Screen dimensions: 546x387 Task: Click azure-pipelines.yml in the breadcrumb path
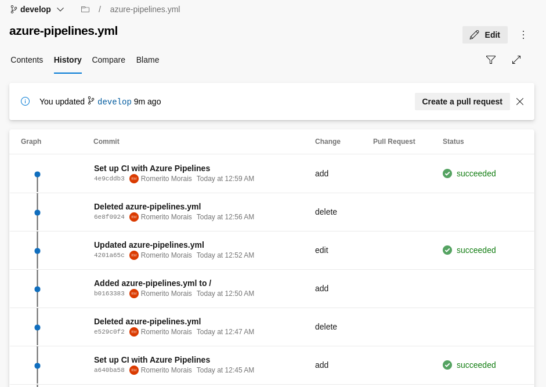pyautogui.click(x=145, y=9)
